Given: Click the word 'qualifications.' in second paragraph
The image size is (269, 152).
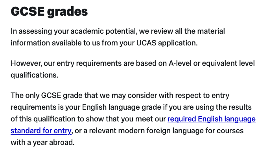Looking at the screenshot, I should coord(35,75).
